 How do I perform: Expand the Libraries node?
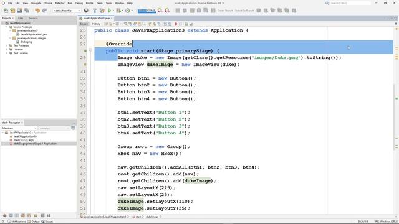[6, 49]
